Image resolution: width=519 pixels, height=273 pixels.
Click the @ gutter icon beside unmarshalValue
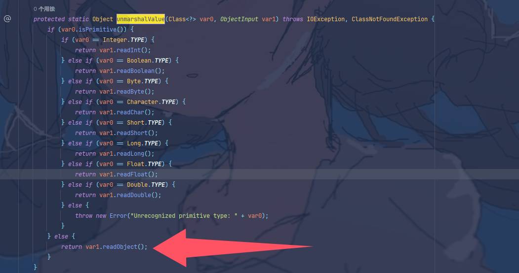[x=7, y=19]
